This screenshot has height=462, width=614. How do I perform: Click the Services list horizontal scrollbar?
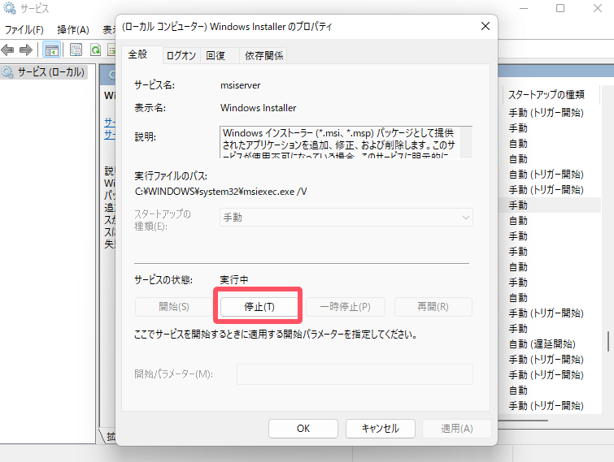click(x=523, y=421)
